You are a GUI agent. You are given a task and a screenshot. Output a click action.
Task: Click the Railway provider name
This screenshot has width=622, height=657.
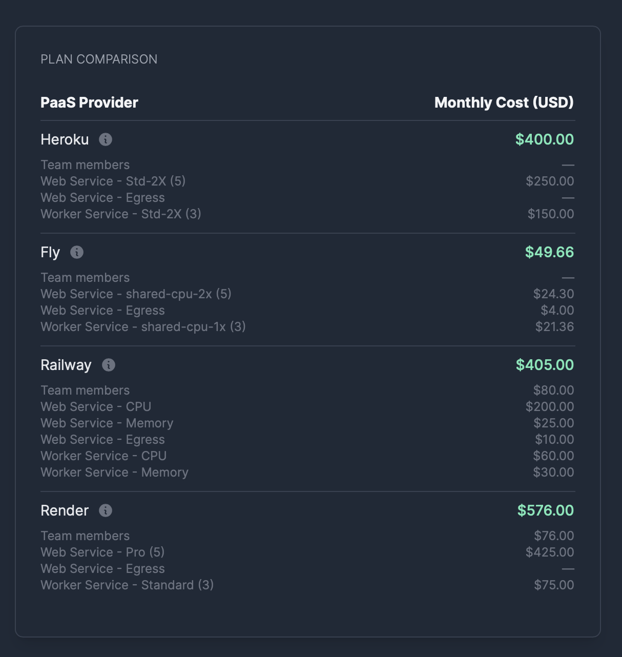pos(66,365)
